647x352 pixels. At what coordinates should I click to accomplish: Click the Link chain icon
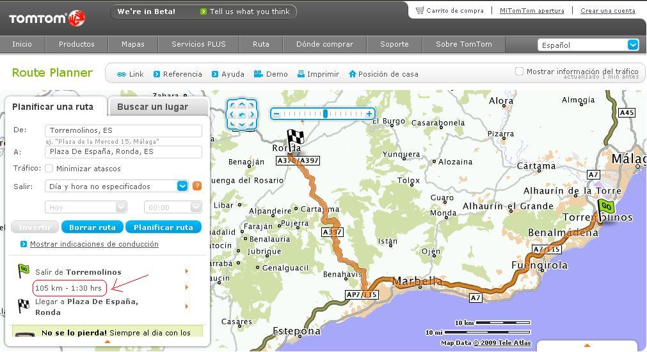click(122, 75)
